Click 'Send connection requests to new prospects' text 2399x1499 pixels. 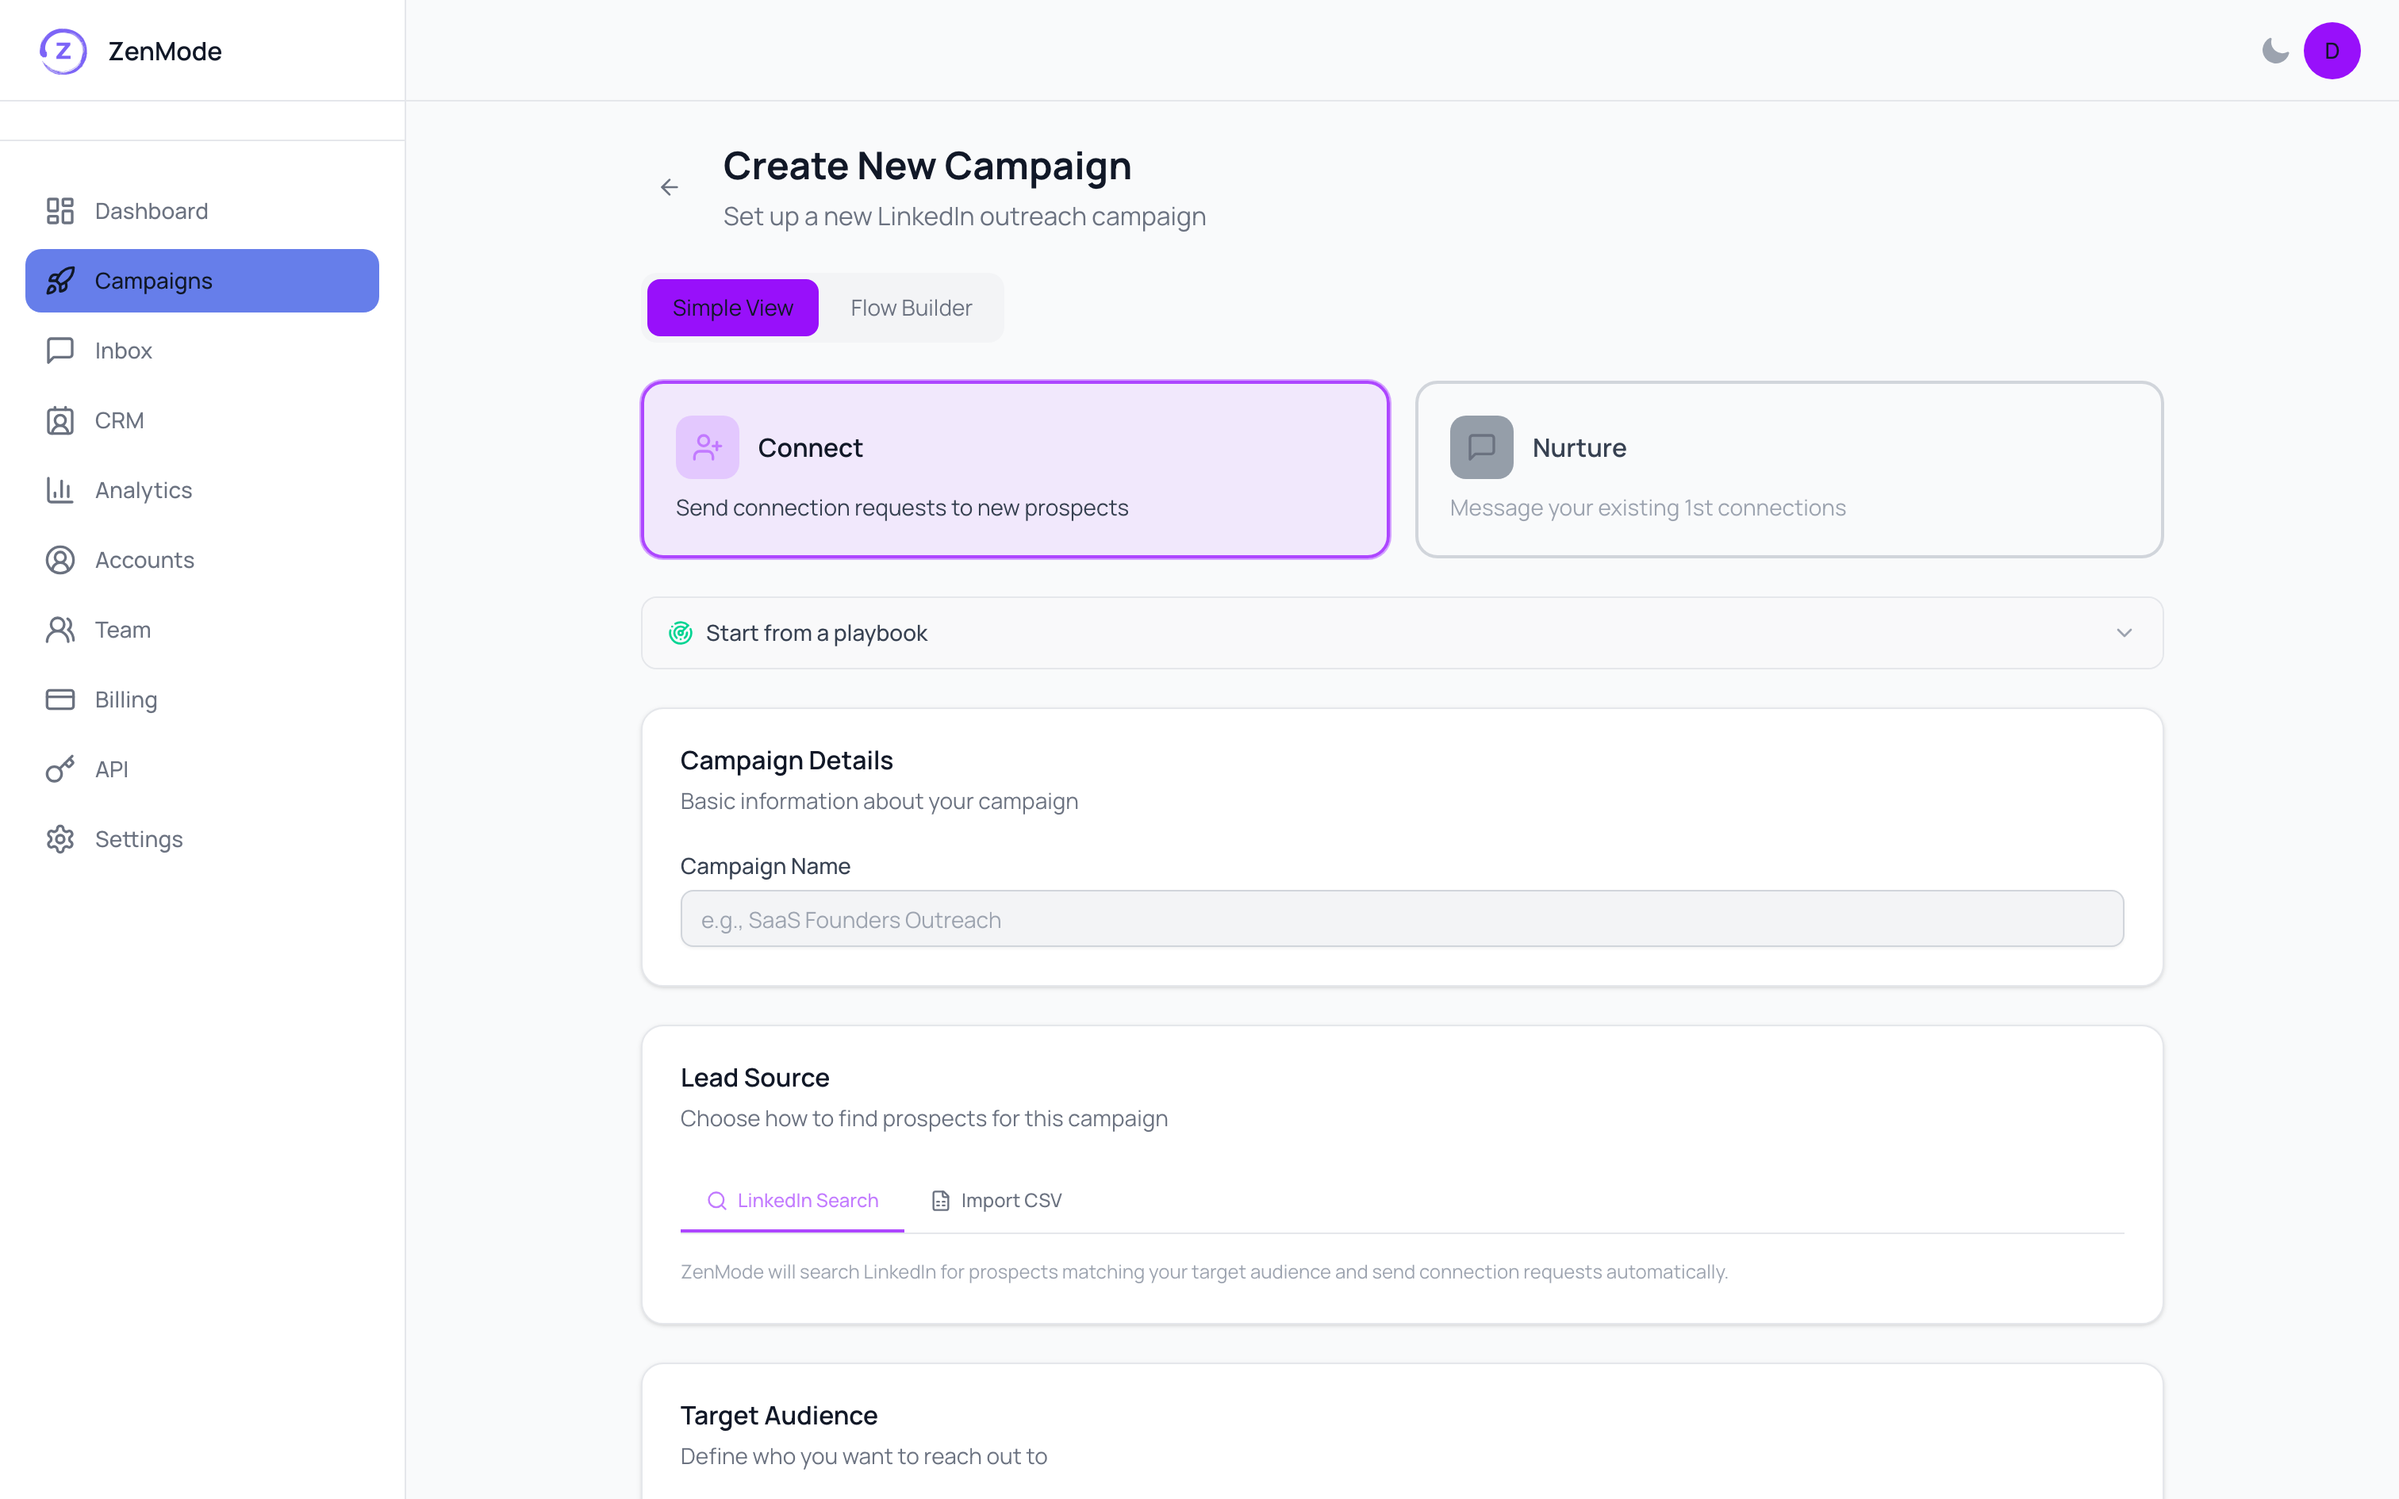pos(902,508)
